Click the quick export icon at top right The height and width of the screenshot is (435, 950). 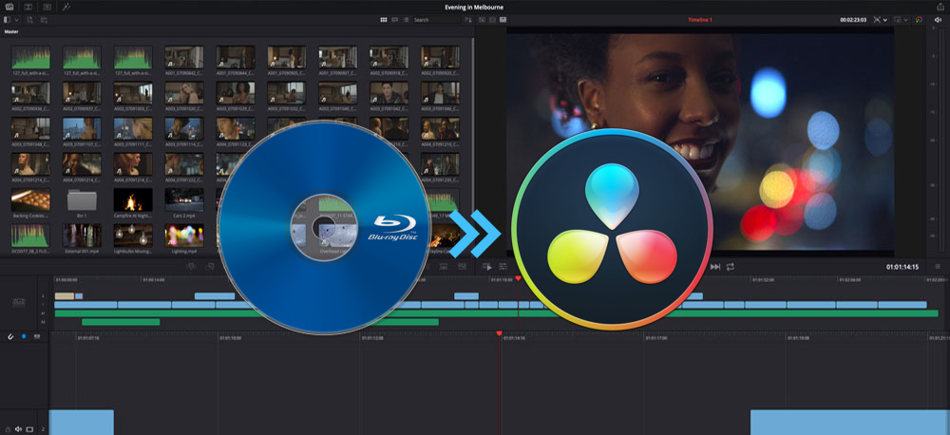pos(940,7)
